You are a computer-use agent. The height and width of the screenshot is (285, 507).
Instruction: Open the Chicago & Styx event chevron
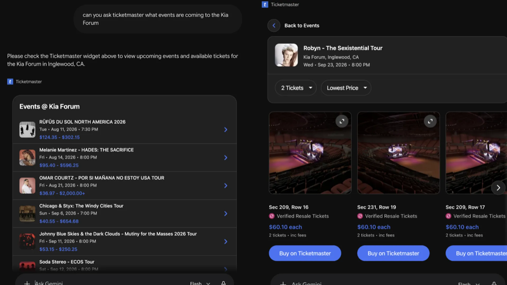(x=226, y=213)
